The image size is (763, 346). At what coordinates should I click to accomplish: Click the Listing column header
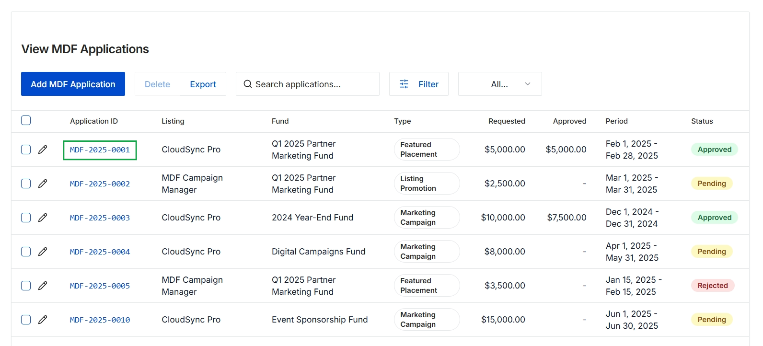coord(173,121)
